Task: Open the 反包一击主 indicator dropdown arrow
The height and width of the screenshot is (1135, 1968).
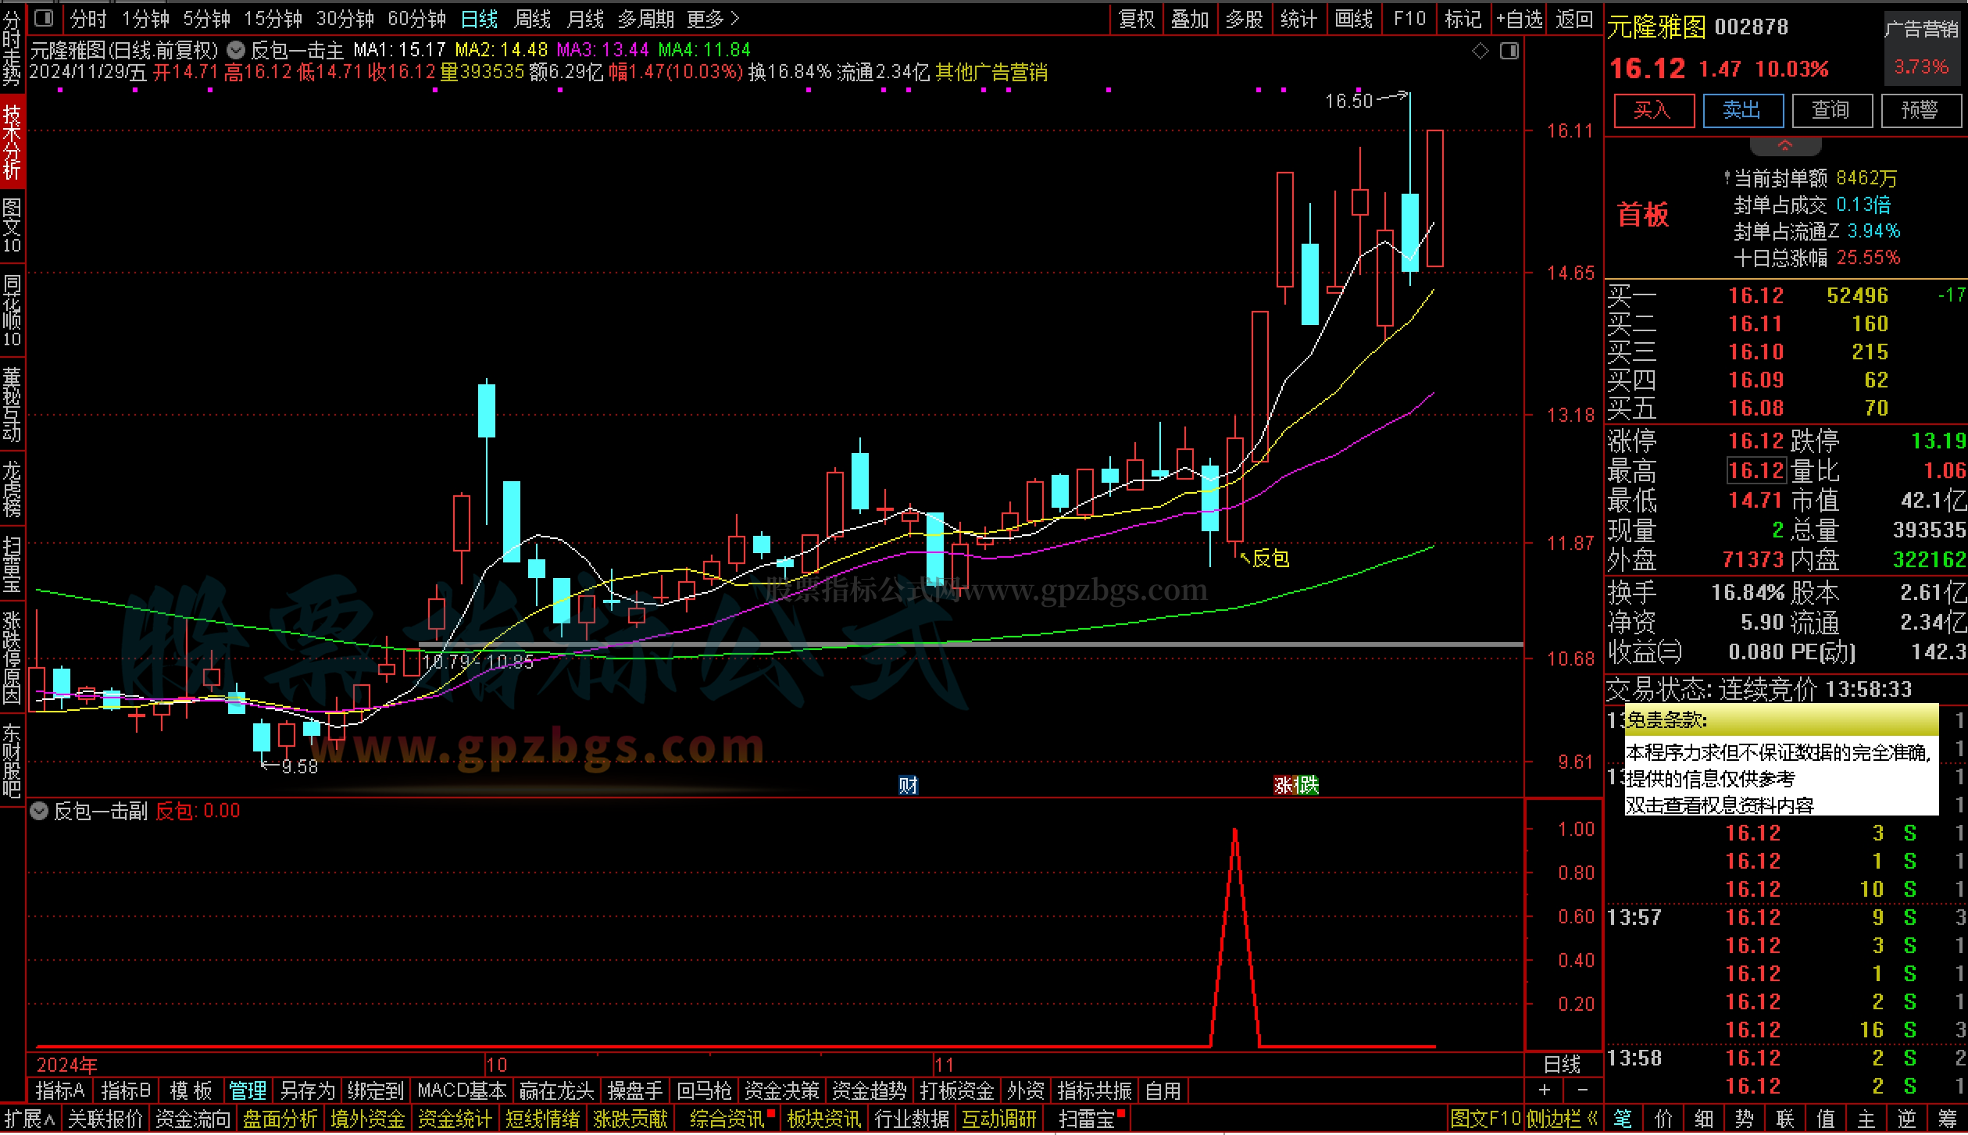Action: tap(236, 51)
